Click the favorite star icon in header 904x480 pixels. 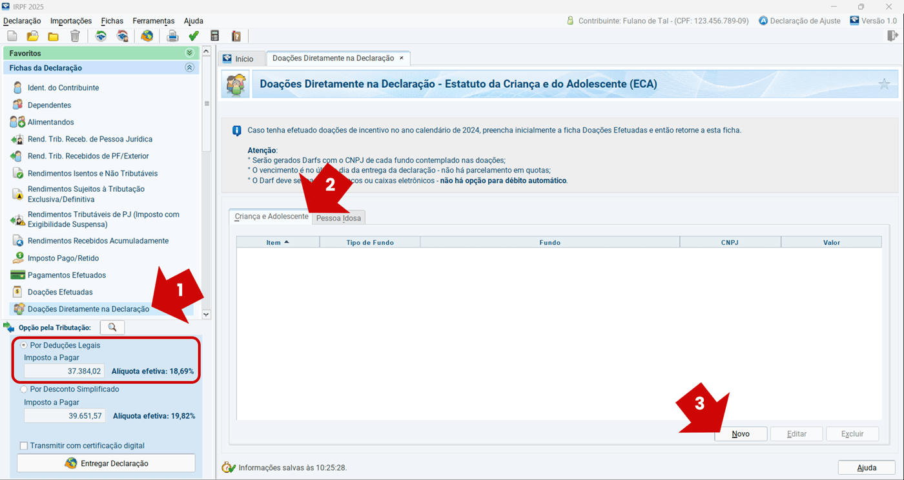(884, 85)
